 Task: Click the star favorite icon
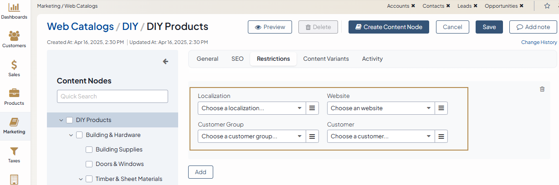tap(547, 6)
